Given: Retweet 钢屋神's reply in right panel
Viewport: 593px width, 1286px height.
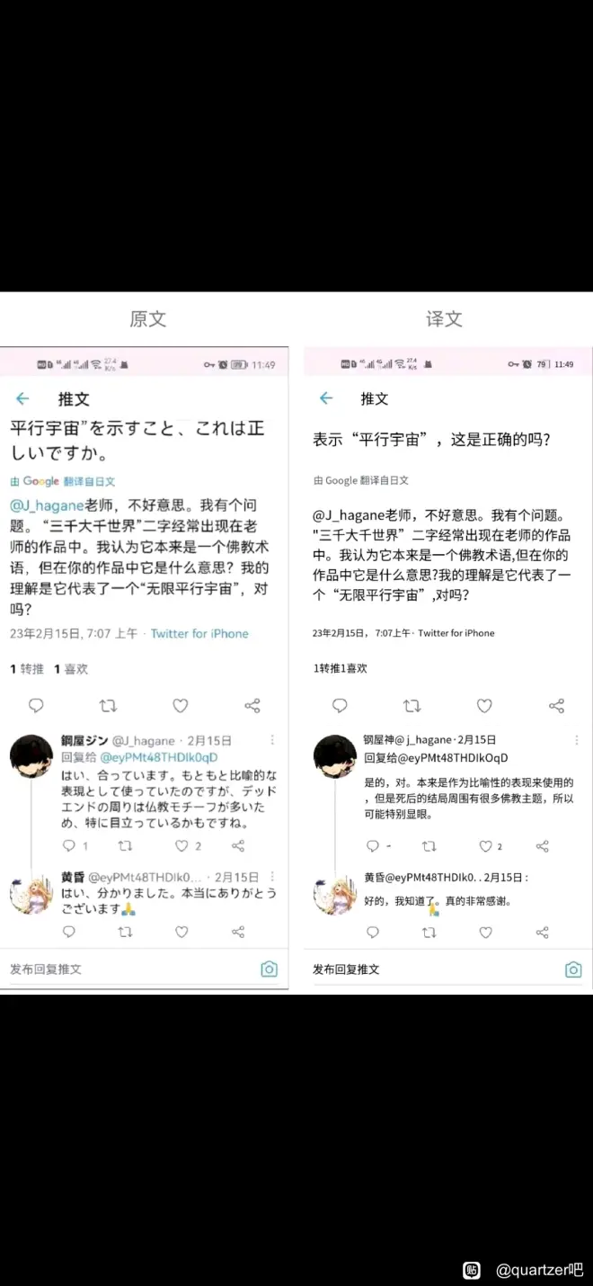Looking at the screenshot, I should tap(429, 846).
